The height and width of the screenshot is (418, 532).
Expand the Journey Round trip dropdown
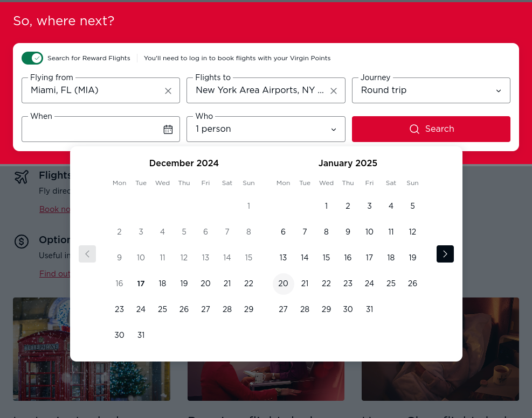pos(431,90)
